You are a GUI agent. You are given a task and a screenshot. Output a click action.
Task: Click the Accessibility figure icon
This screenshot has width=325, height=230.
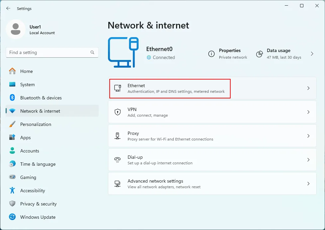12,190
